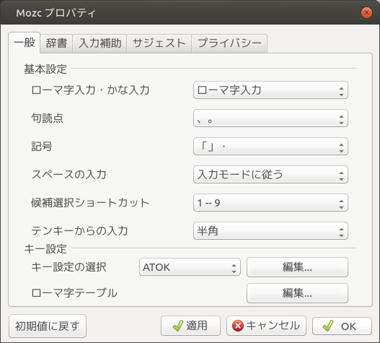
Task: Switch to the 辞書 tab
Action: click(x=56, y=43)
